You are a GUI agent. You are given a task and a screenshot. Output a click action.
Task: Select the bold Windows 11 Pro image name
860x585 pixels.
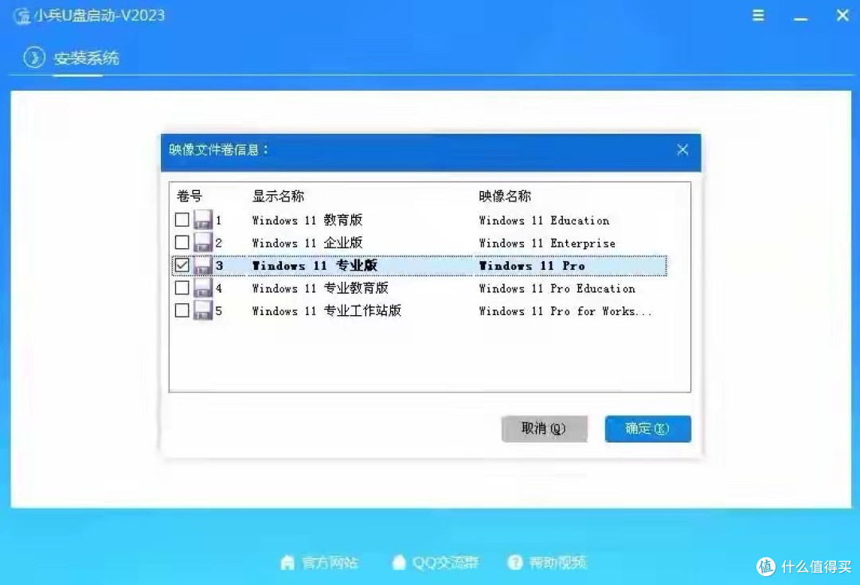click(x=532, y=266)
